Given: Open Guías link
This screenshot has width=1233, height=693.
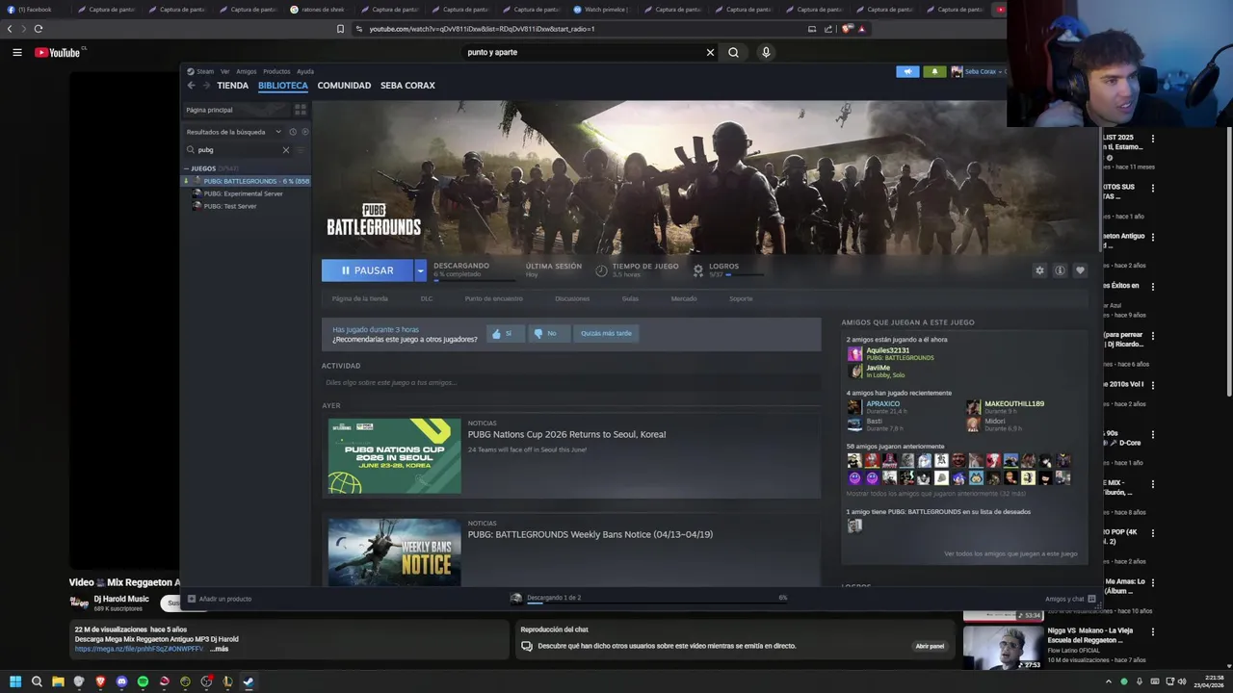Looking at the screenshot, I should click(630, 298).
